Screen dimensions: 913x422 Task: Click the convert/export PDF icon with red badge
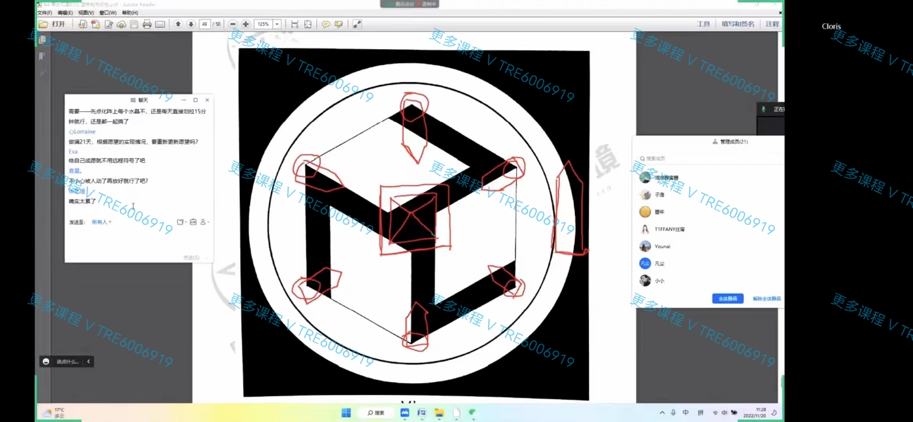click(95, 24)
